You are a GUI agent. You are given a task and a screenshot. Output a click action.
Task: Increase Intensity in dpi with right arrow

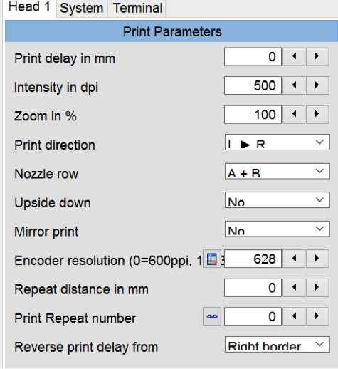coord(317,85)
